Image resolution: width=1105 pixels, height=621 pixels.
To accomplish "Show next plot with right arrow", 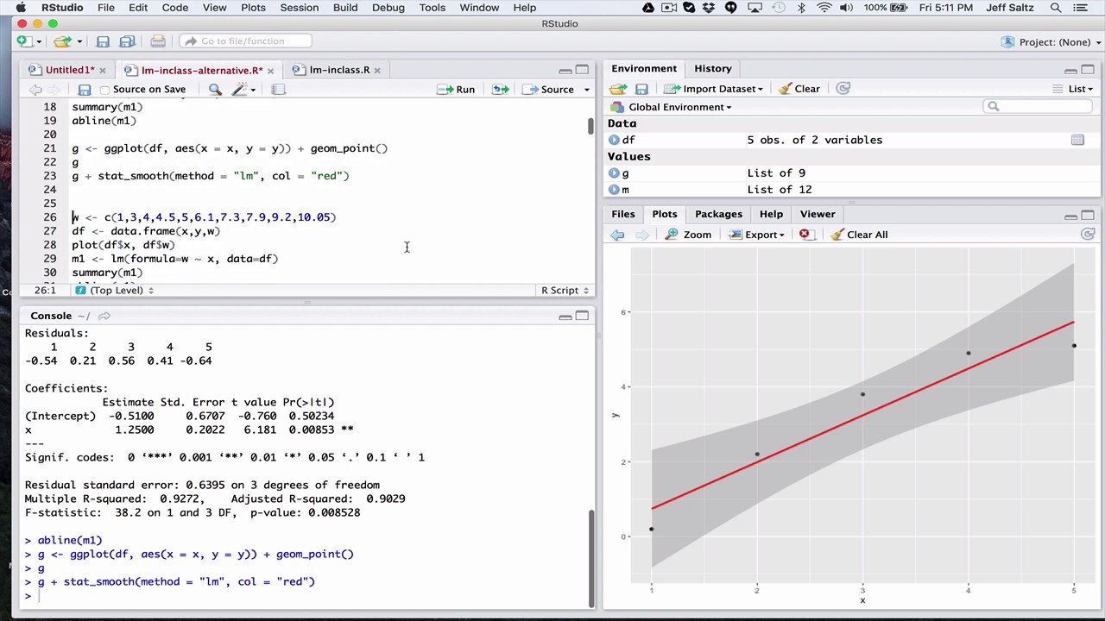I will click(x=641, y=235).
